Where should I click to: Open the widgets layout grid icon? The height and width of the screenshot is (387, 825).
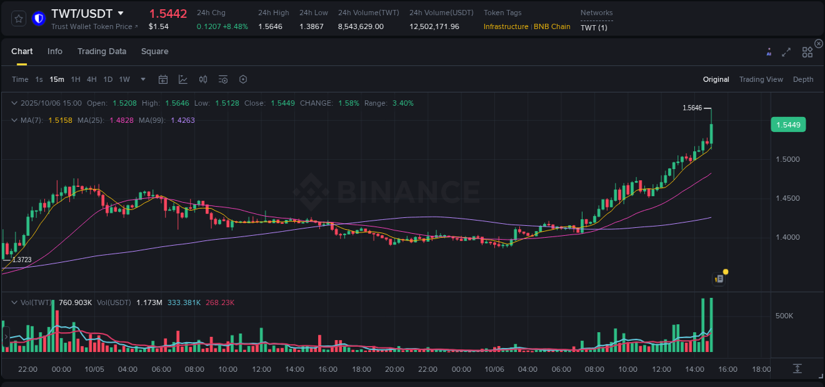point(807,51)
